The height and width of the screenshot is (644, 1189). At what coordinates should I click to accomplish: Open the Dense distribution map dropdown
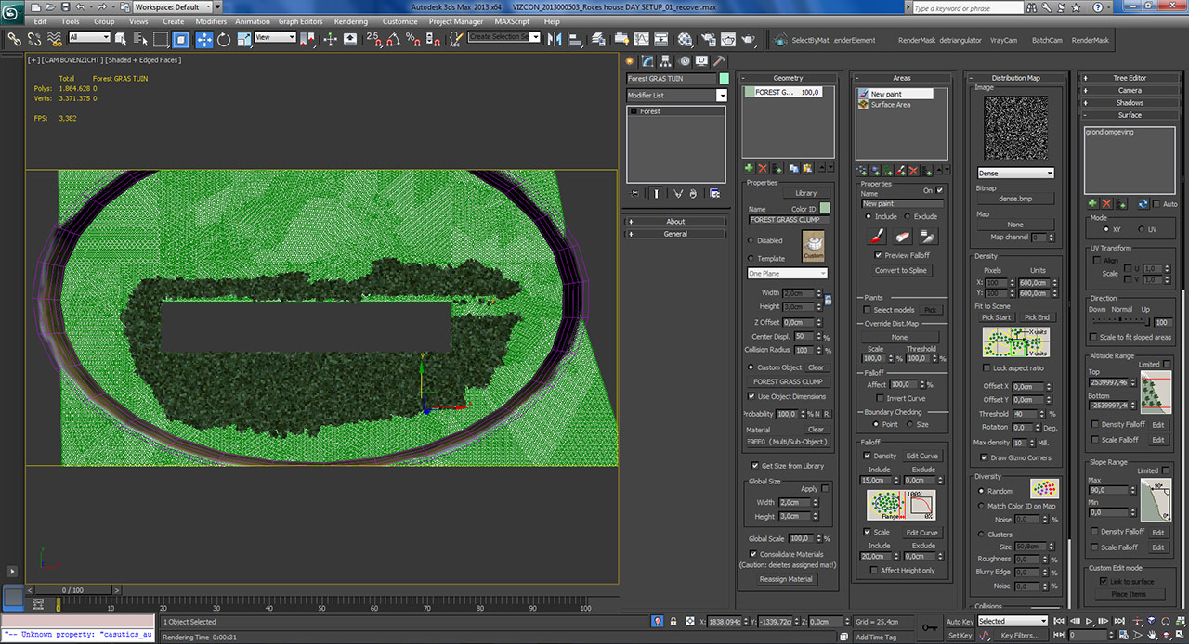click(1015, 174)
